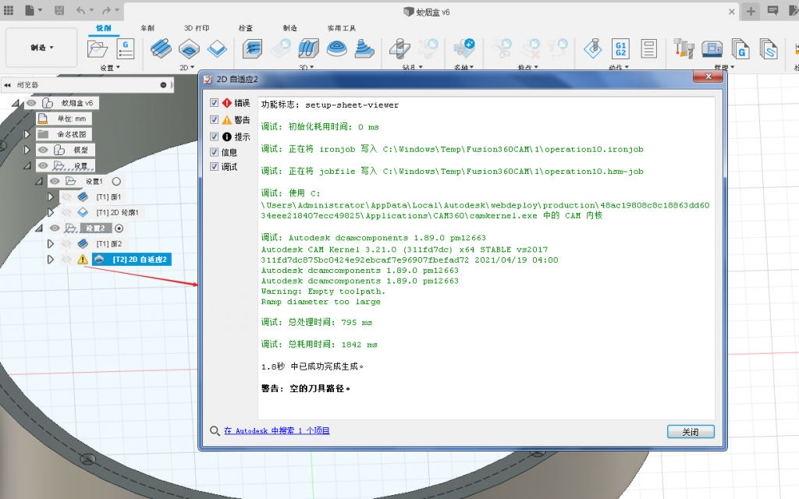Click the Undo arrow
The width and height of the screenshot is (799, 499).
[80, 10]
